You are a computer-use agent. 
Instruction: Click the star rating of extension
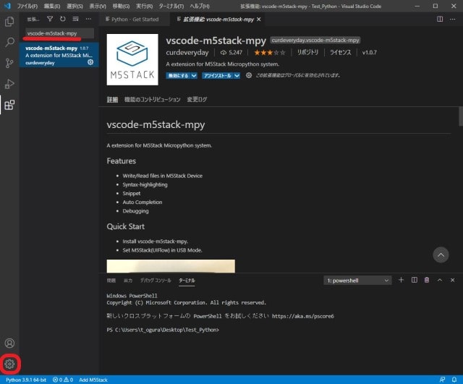click(270, 53)
